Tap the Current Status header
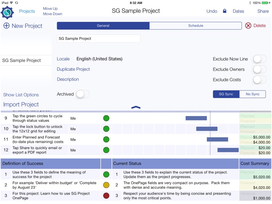 click(x=175, y=163)
